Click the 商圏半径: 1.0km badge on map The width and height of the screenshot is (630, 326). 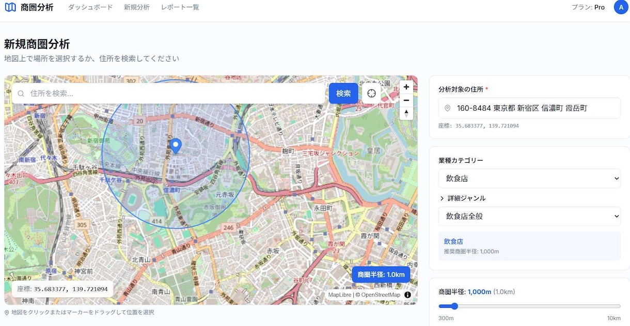(x=381, y=274)
